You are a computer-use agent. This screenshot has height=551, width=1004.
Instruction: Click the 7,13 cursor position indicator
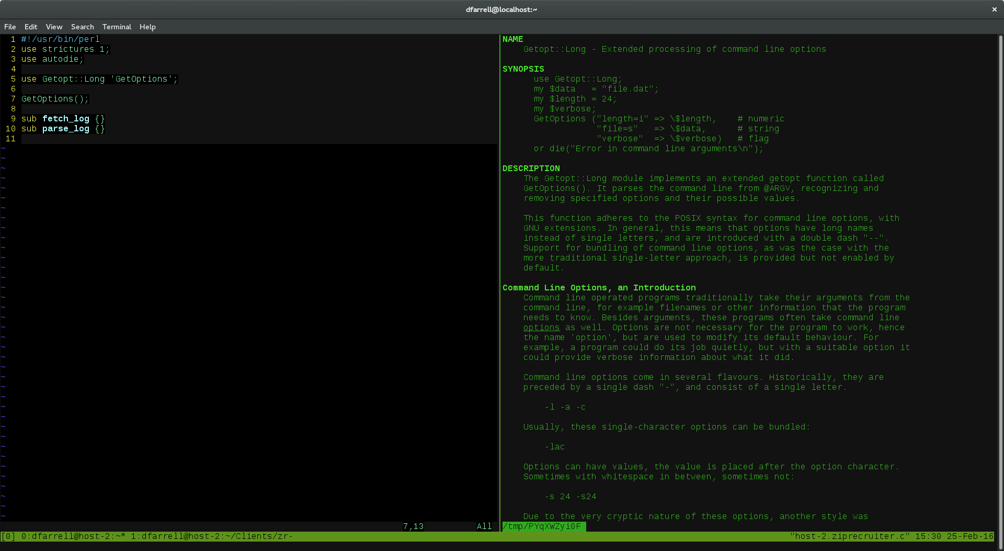tap(413, 526)
